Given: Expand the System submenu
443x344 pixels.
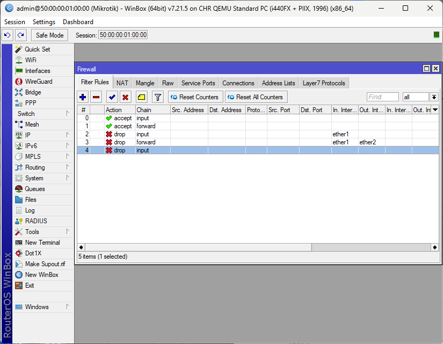Looking at the screenshot, I should 43,178.
